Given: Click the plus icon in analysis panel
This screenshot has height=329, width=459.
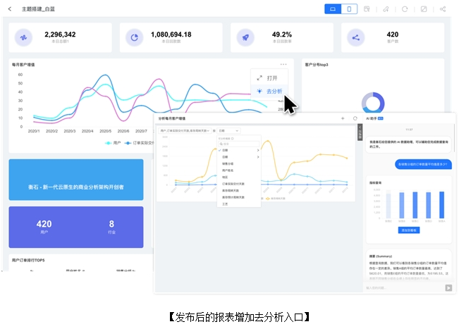Looking at the screenshot, I should tap(343, 118).
